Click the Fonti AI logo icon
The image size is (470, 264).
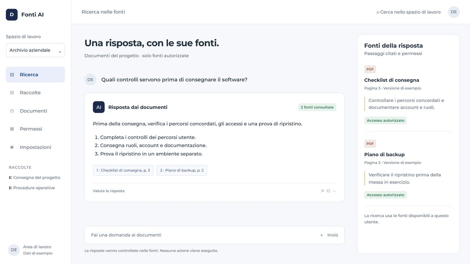pyautogui.click(x=12, y=15)
